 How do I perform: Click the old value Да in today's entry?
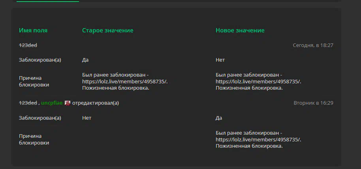coord(85,60)
